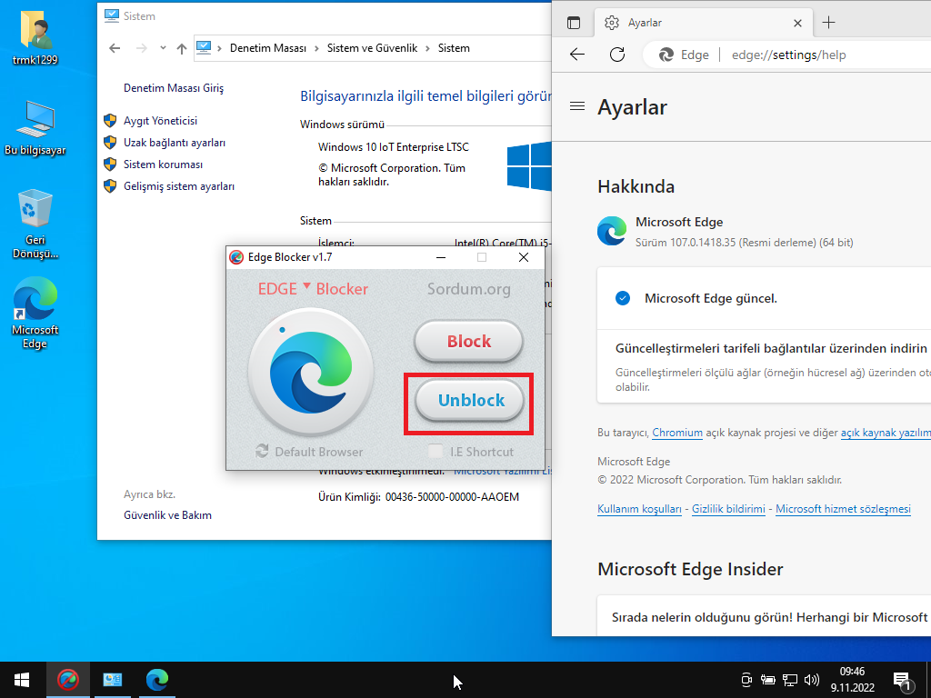Select the Geri Dönüşüm recycle bin icon
This screenshot has height=698, width=931.
point(35,224)
